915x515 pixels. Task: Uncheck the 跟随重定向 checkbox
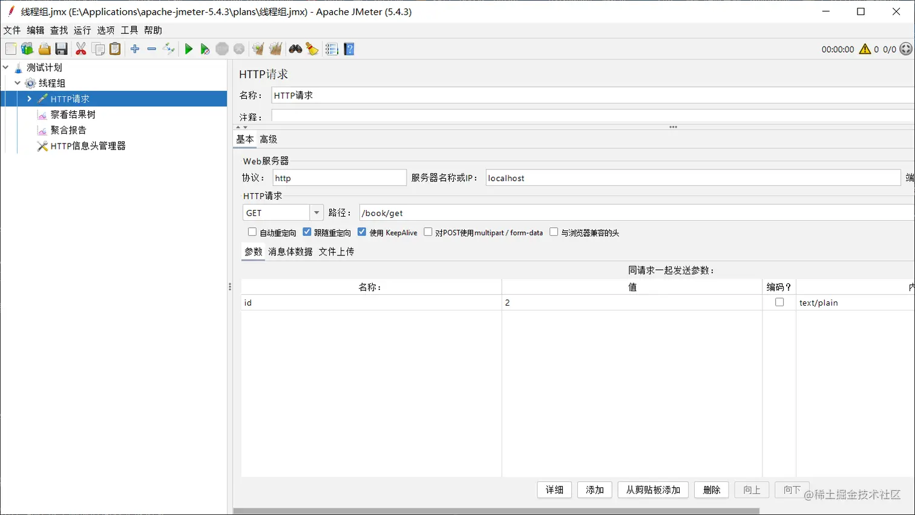[307, 232]
